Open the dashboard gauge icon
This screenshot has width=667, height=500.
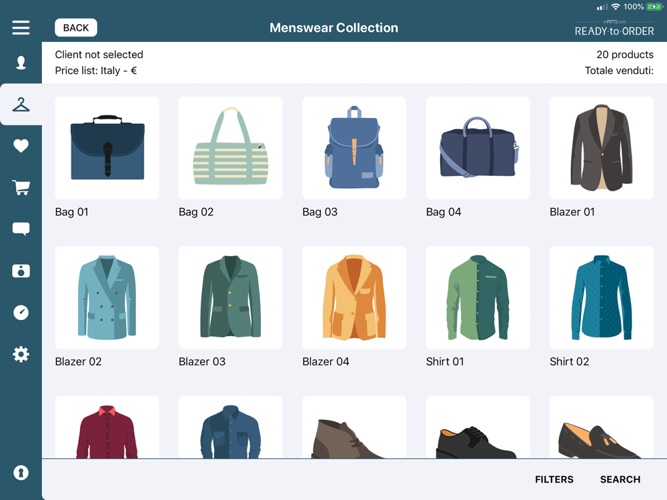coord(21,313)
